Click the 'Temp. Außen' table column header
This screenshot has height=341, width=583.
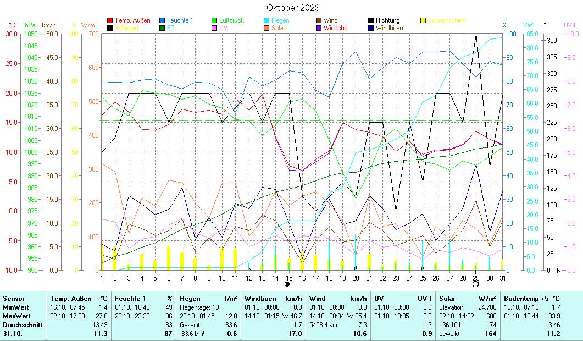pyautogui.click(x=71, y=299)
